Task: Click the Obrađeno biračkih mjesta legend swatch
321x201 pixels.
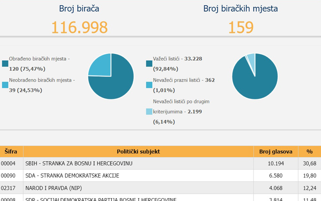Action: (x=5, y=64)
